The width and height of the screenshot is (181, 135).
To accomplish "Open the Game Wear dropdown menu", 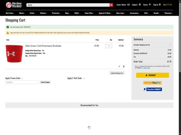I will pos(89,13).
